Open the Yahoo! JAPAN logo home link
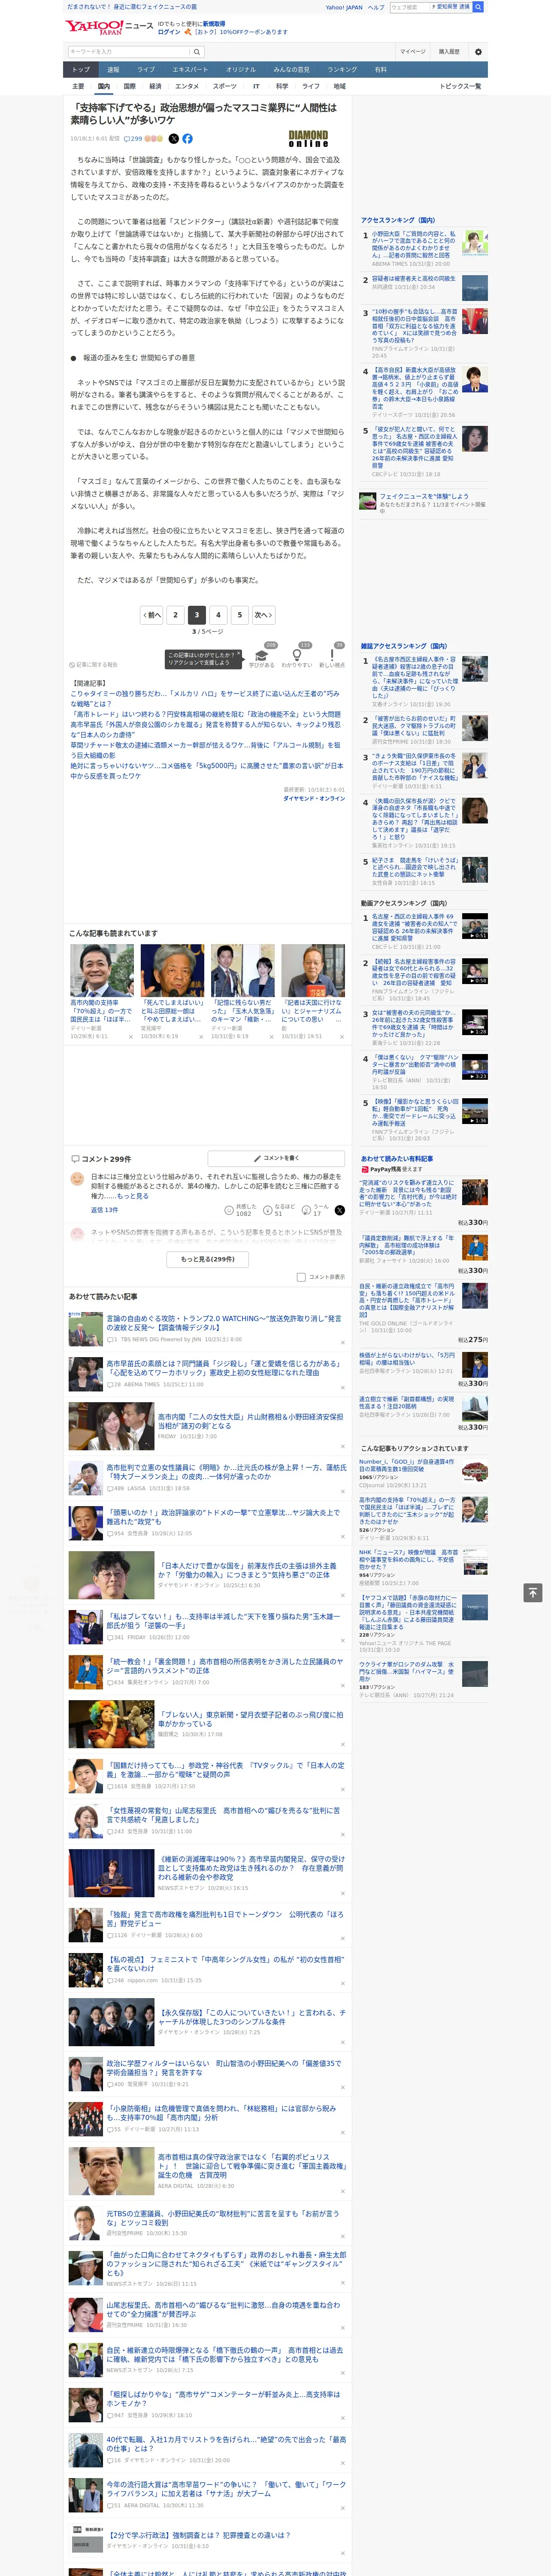Image resolution: width=551 pixels, height=2576 pixels. (x=95, y=28)
